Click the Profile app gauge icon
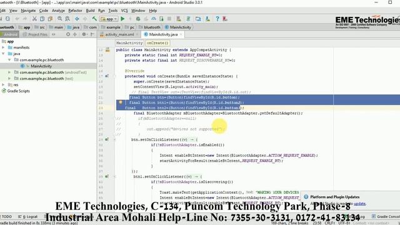 pyautogui.click(x=154, y=19)
